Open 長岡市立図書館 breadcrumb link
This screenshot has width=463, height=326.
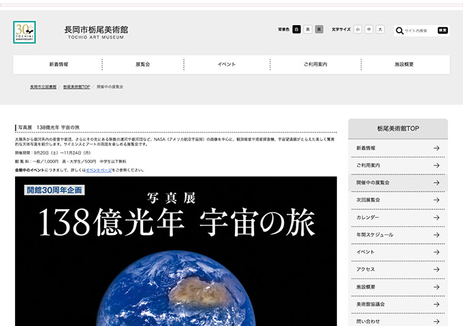(x=44, y=87)
